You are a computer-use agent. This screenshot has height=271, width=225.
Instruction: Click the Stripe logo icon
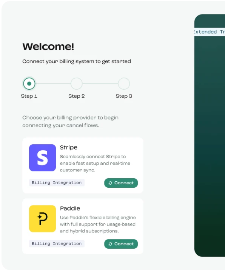pyautogui.click(x=42, y=157)
